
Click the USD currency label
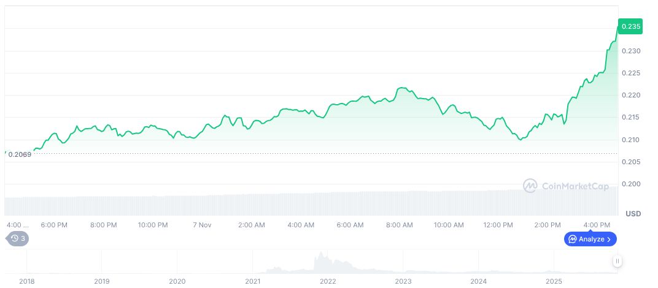pyautogui.click(x=633, y=214)
